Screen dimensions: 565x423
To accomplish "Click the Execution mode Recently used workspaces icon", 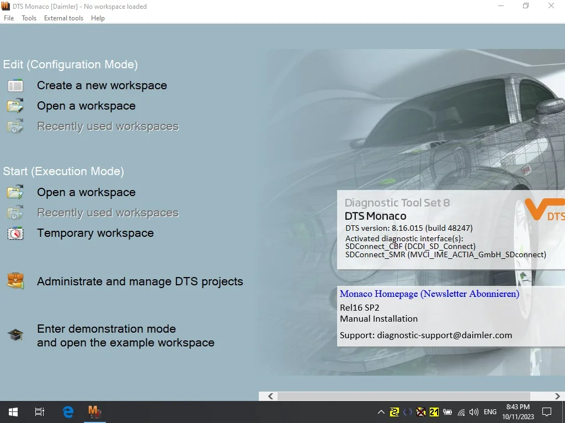I will click(x=15, y=213).
